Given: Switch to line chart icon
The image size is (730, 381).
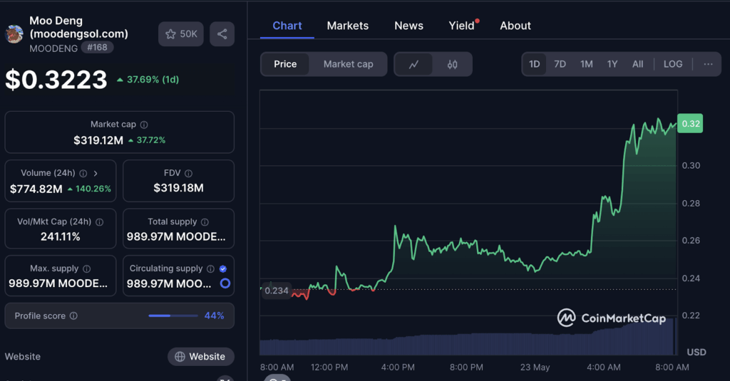Looking at the screenshot, I should [413, 64].
